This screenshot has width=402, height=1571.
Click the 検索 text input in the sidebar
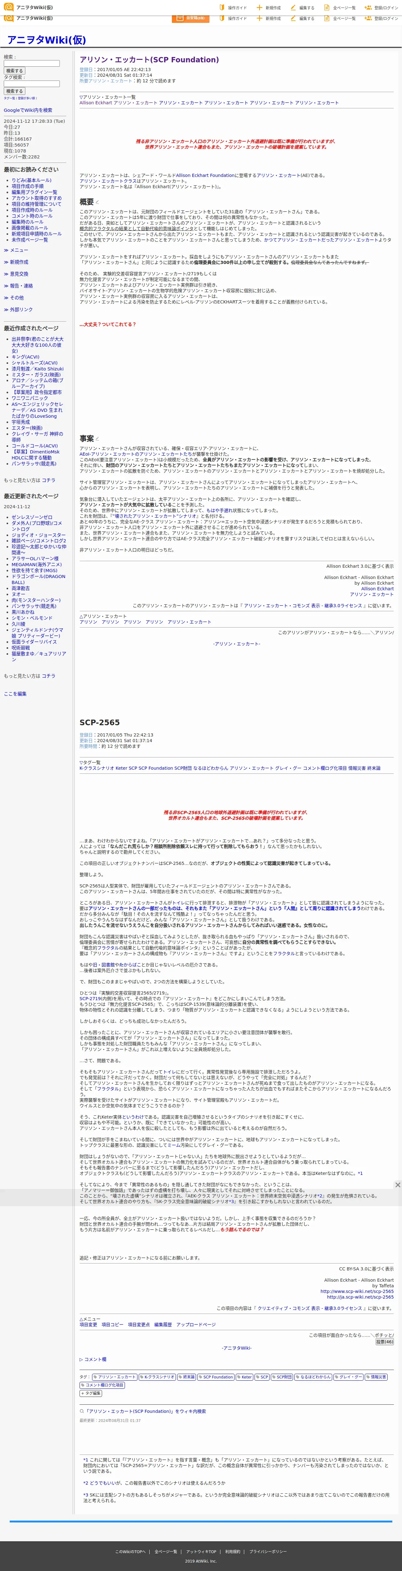coord(32,64)
